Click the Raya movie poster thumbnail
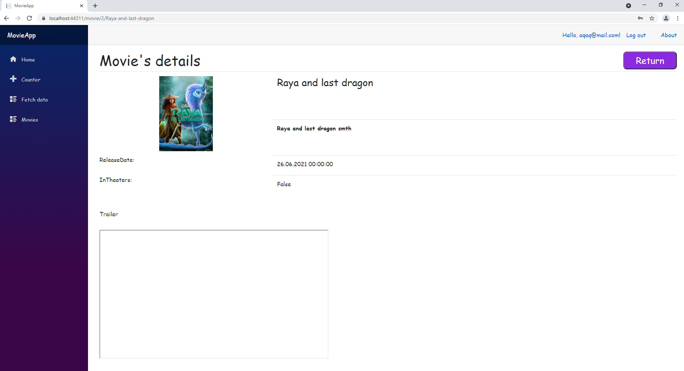 tap(186, 113)
